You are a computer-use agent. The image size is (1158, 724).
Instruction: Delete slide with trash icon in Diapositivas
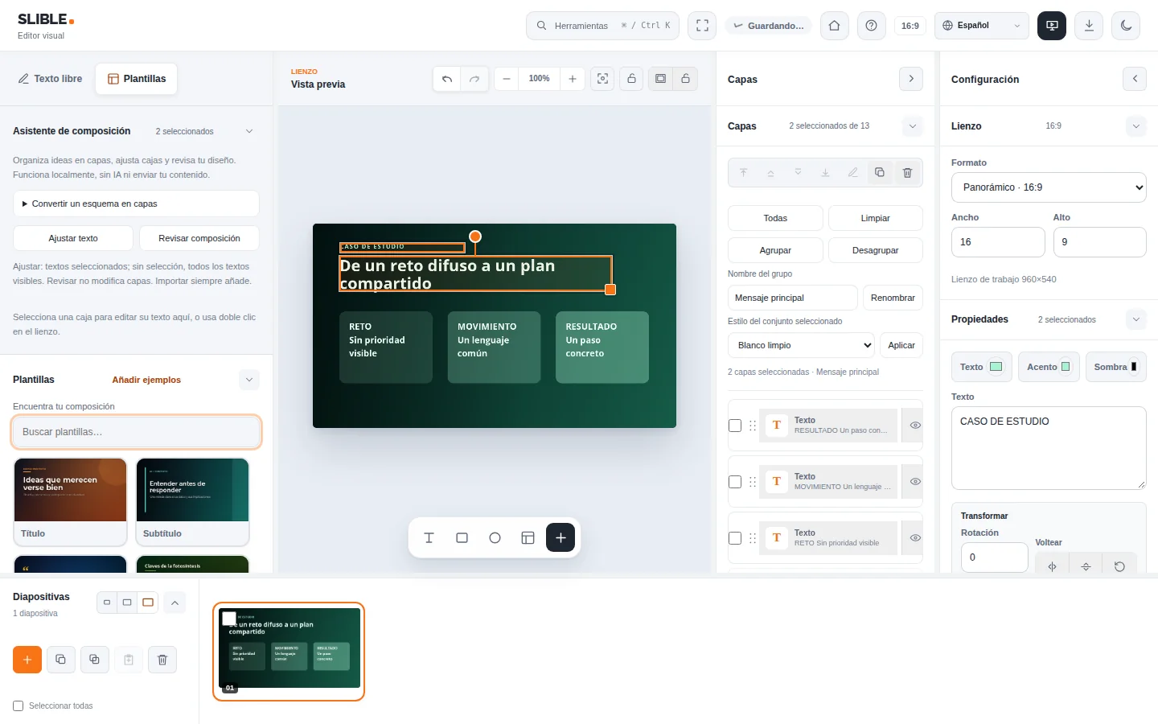click(162, 660)
